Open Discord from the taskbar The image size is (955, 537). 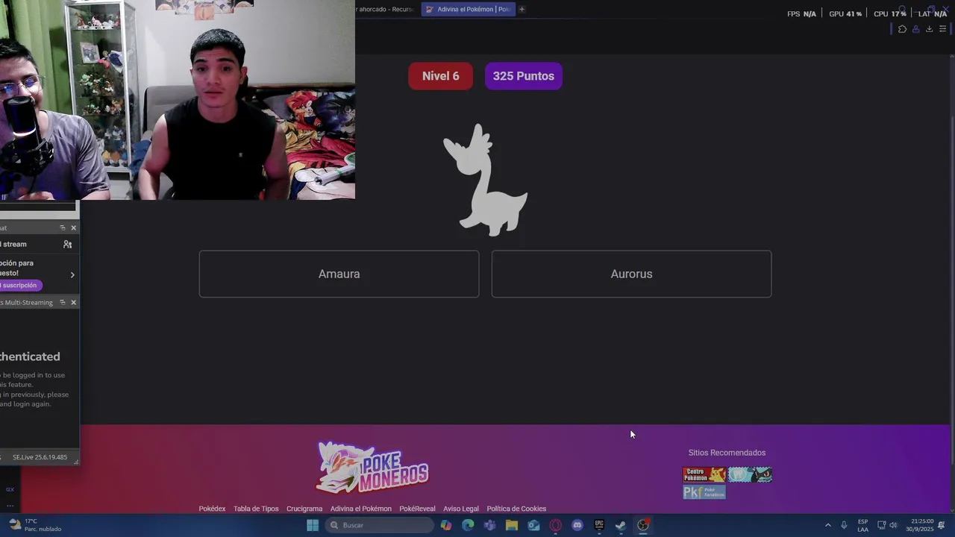(x=577, y=525)
